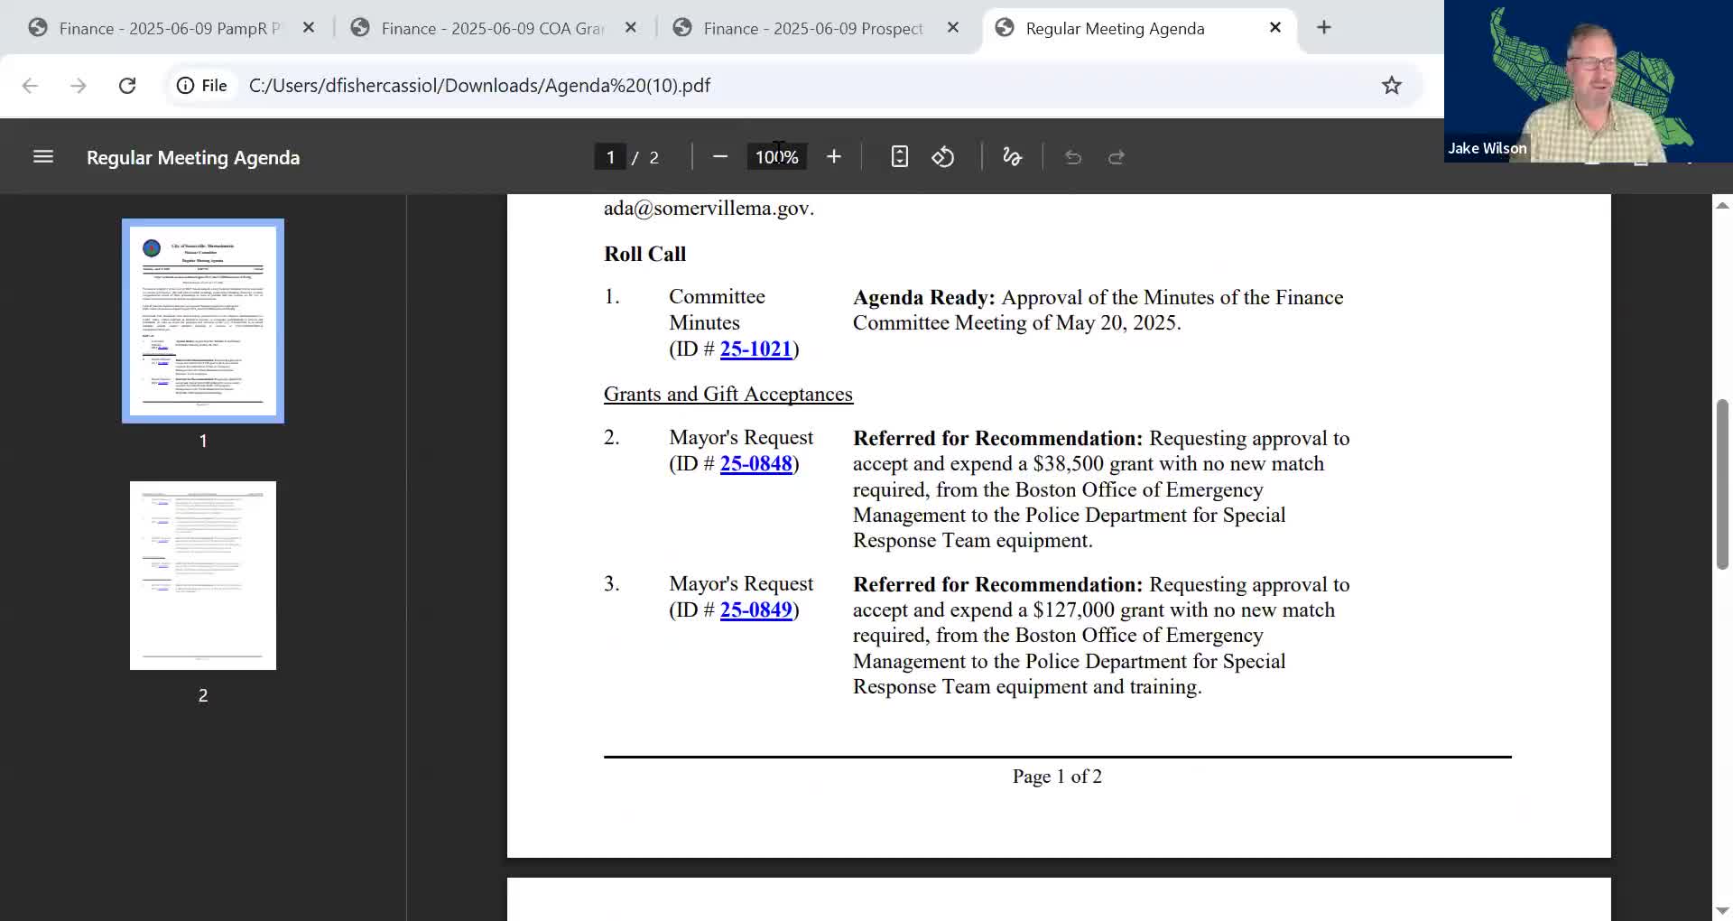Click the page number input field
This screenshot has width=1733, height=921.
coord(610,157)
